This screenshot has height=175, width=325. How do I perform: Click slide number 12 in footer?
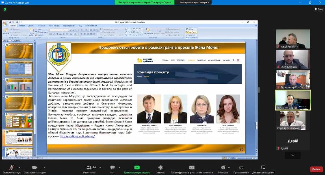click(x=241, y=150)
